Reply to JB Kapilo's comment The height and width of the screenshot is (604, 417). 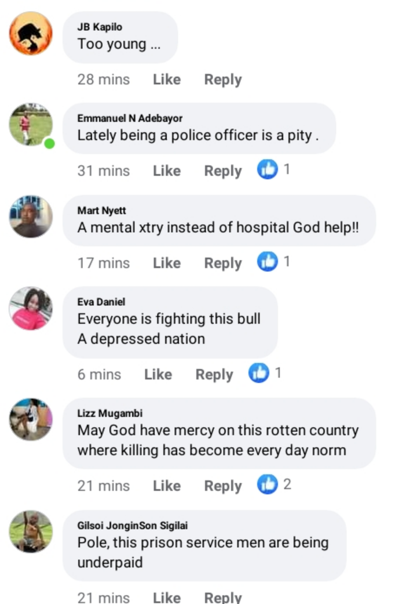pos(223,79)
